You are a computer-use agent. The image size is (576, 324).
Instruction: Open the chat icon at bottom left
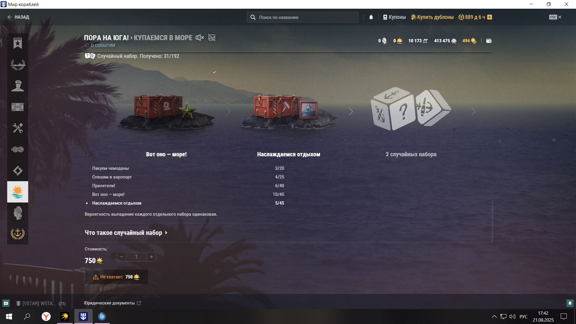coord(6,303)
